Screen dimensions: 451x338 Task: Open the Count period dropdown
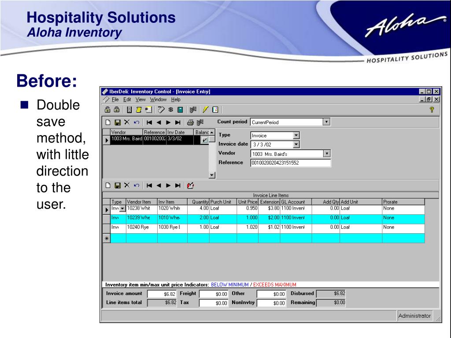[x=326, y=122]
